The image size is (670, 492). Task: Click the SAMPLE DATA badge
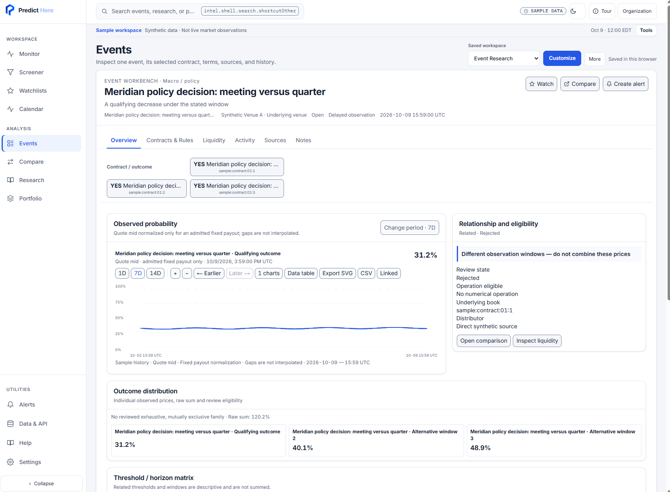point(543,11)
